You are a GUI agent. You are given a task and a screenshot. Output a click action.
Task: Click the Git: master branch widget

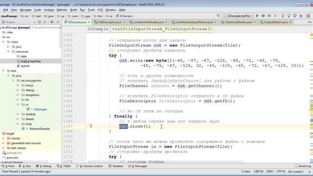[296, 172]
